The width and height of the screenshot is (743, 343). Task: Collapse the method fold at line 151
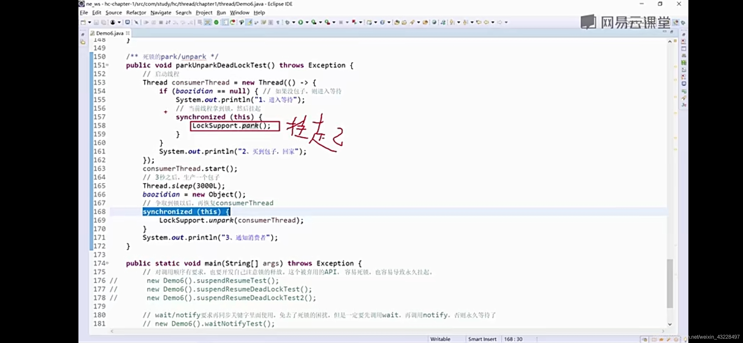coord(107,65)
